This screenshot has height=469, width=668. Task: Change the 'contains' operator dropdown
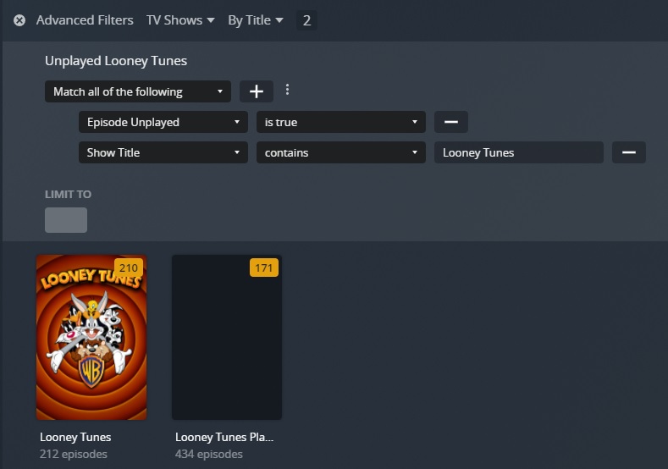click(341, 152)
